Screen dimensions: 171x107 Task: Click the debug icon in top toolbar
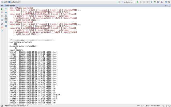[141, 2]
